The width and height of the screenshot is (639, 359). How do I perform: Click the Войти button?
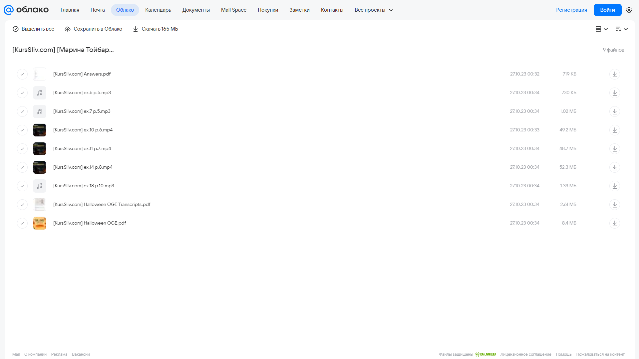coord(607,10)
